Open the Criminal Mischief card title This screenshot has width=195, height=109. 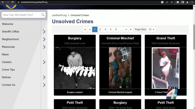120,38
